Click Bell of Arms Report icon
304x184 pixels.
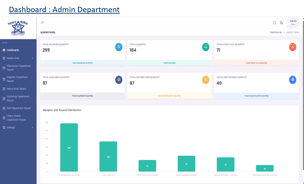pyautogui.click(x=4, y=89)
